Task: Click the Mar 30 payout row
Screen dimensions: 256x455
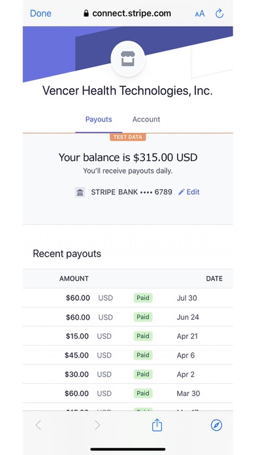Action: [128, 393]
